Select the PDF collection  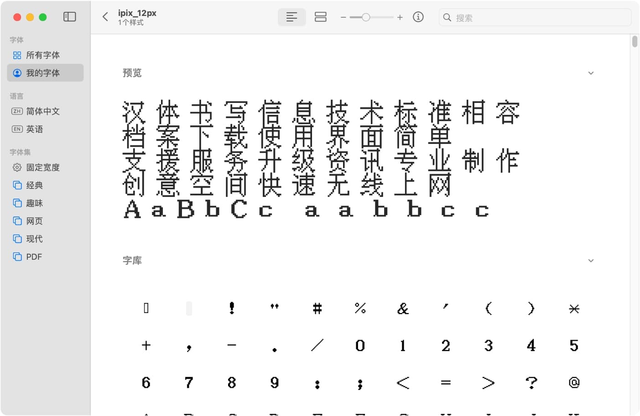click(x=34, y=257)
